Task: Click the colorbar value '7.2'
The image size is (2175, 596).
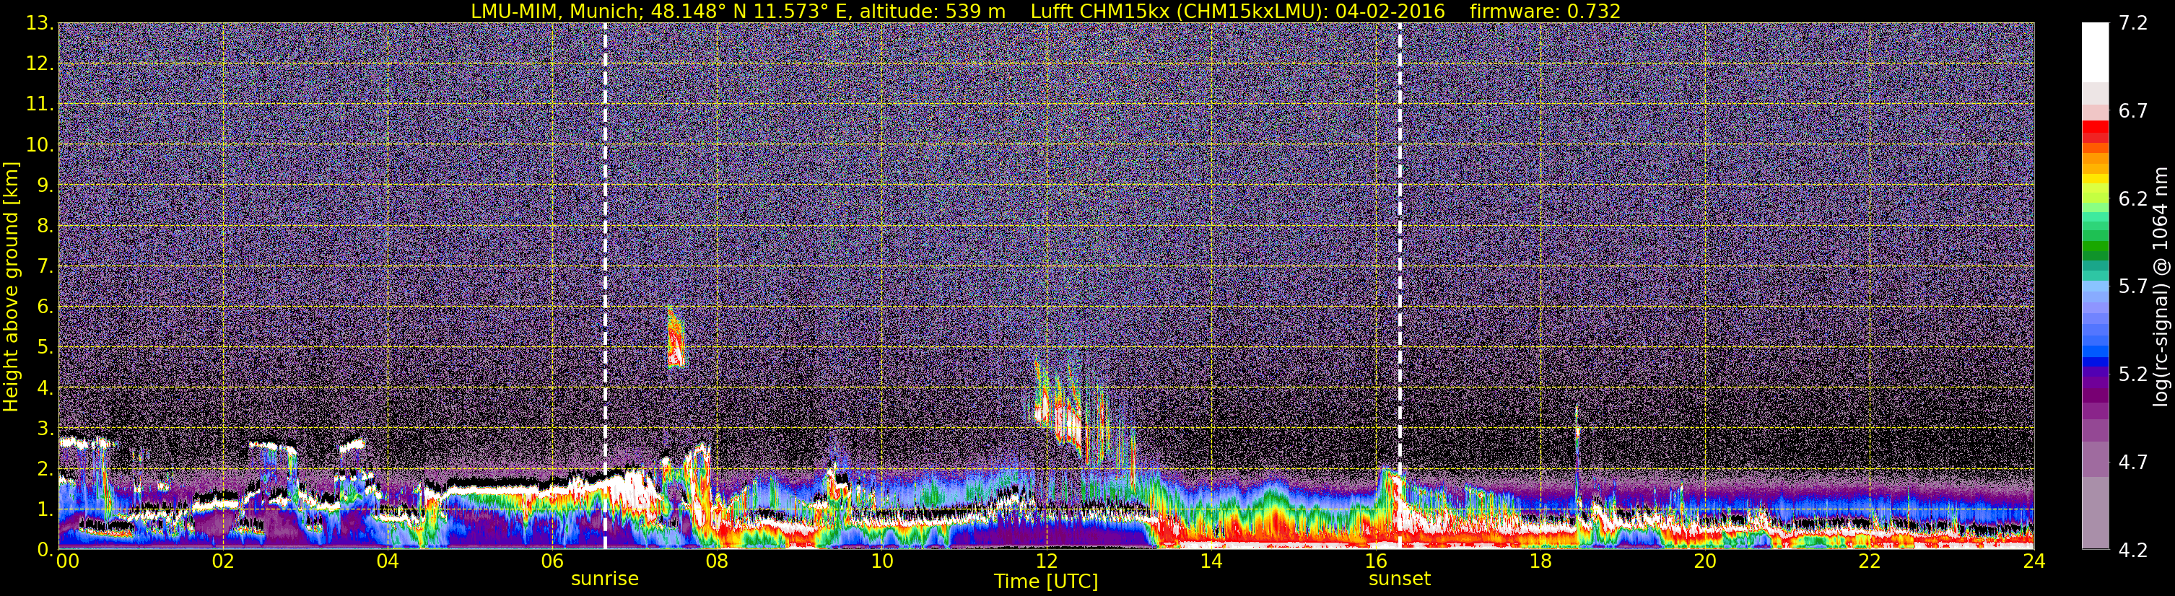Action: [2133, 23]
